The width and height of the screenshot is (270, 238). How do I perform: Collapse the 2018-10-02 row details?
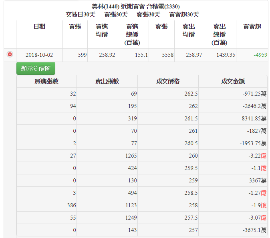[x=10, y=54]
